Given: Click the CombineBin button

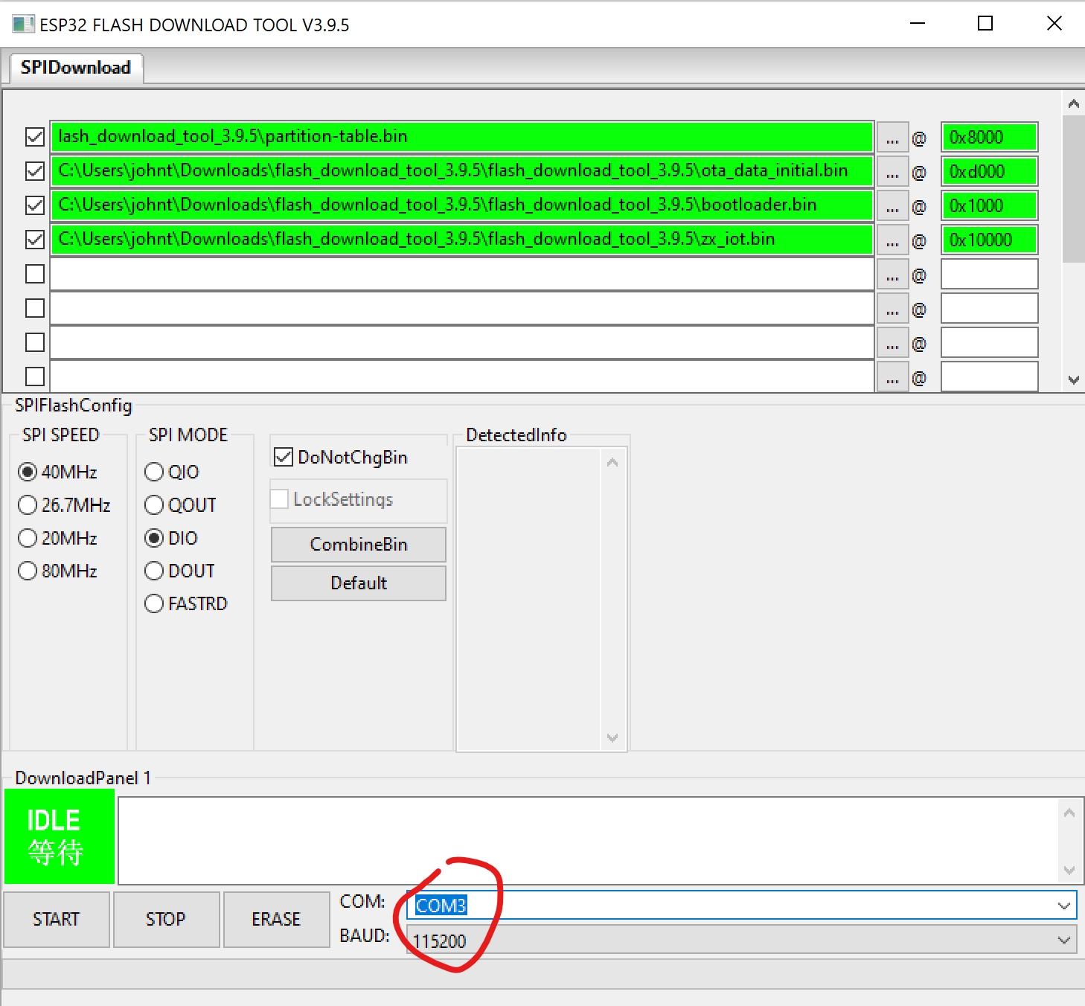Looking at the screenshot, I should [359, 545].
